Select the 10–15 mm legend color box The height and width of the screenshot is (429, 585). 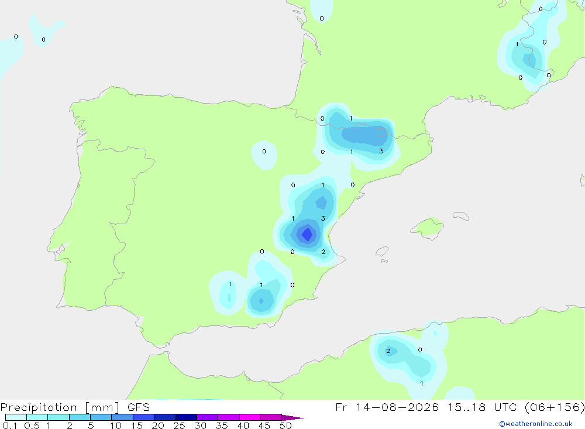coord(122,417)
